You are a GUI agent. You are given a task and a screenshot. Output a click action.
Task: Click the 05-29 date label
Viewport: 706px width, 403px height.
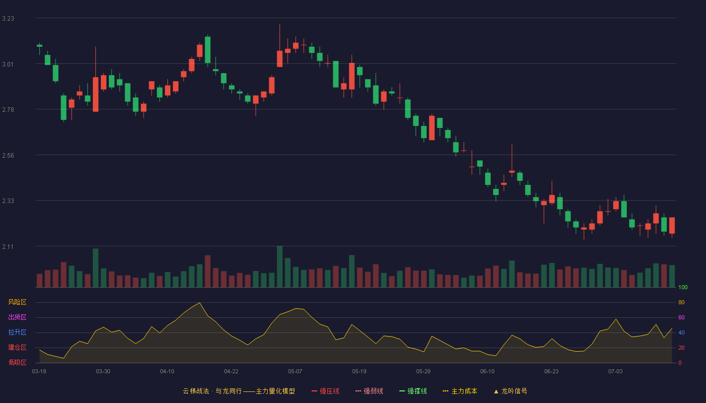point(423,371)
